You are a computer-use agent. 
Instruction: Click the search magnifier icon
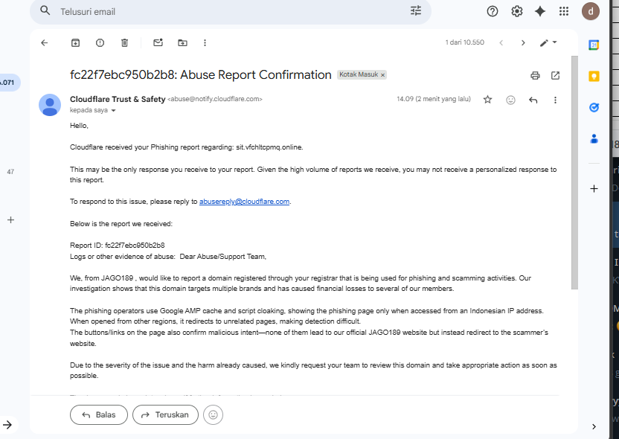pos(45,10)
